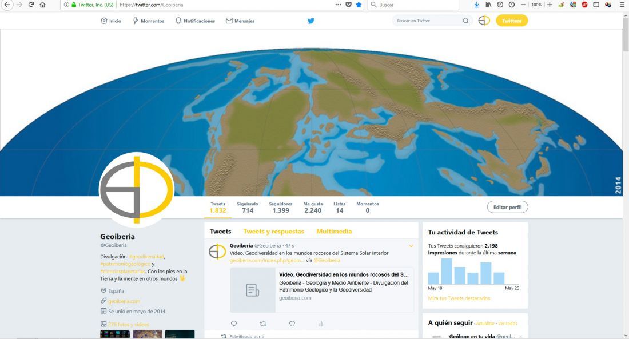Click the blue bookmark star

(359, 5)
